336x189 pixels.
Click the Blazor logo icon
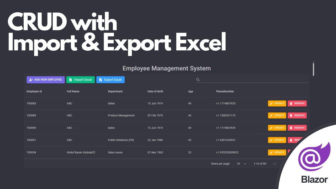[314, 157]
